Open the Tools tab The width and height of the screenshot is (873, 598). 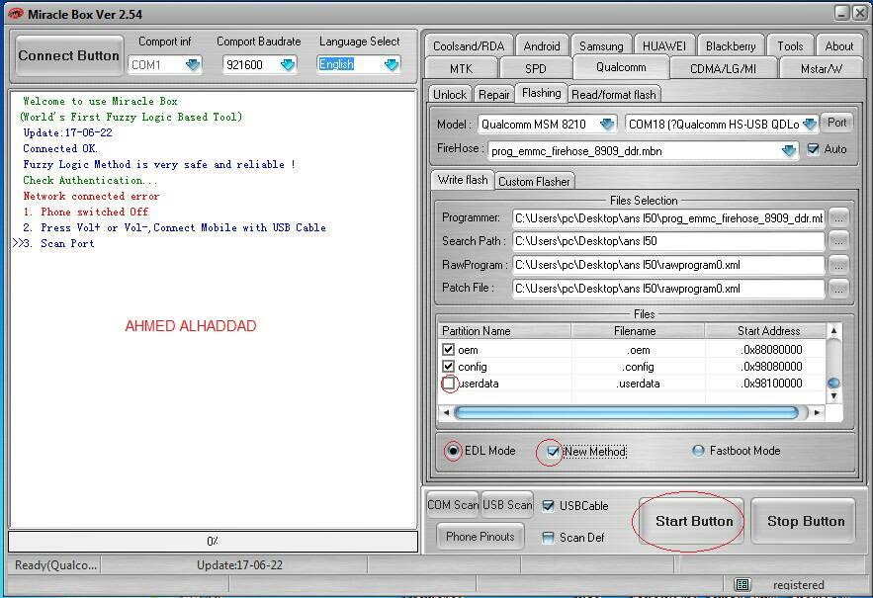790,46
